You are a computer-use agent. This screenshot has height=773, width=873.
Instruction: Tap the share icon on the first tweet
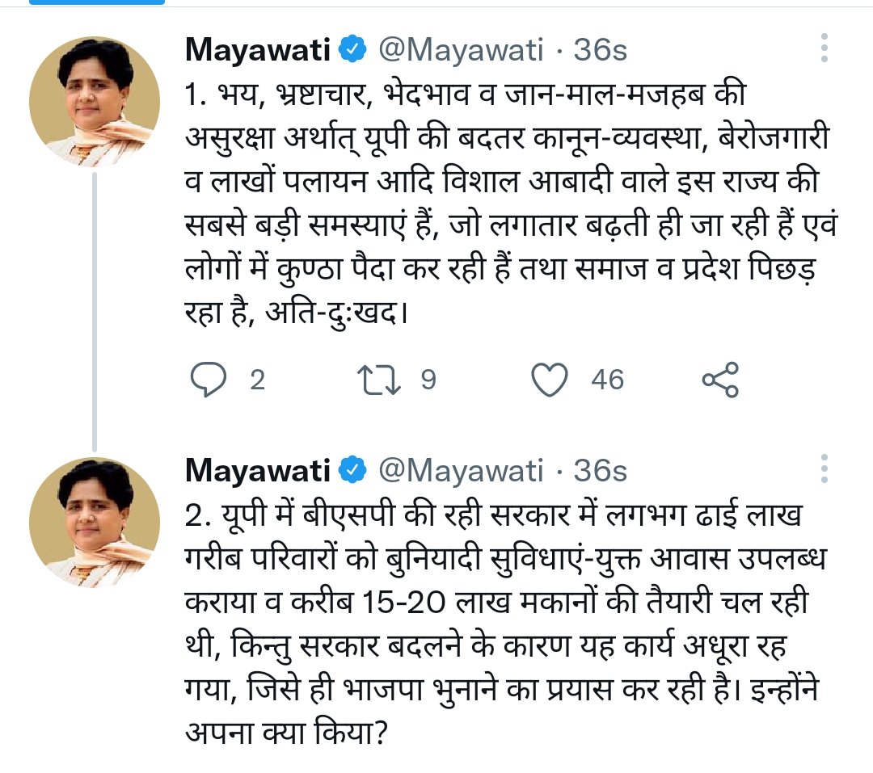719,379
